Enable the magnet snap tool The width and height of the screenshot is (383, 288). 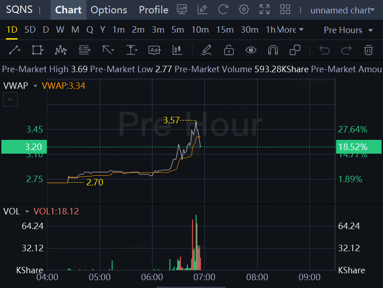[273, 50]
